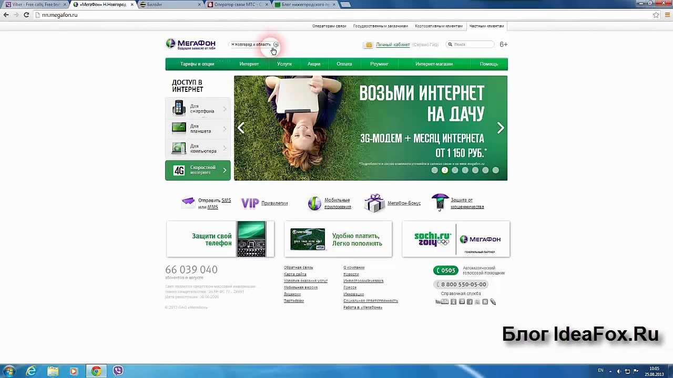Open the Работа в «МегаФоне» link
673x378 pixels.
363,308
